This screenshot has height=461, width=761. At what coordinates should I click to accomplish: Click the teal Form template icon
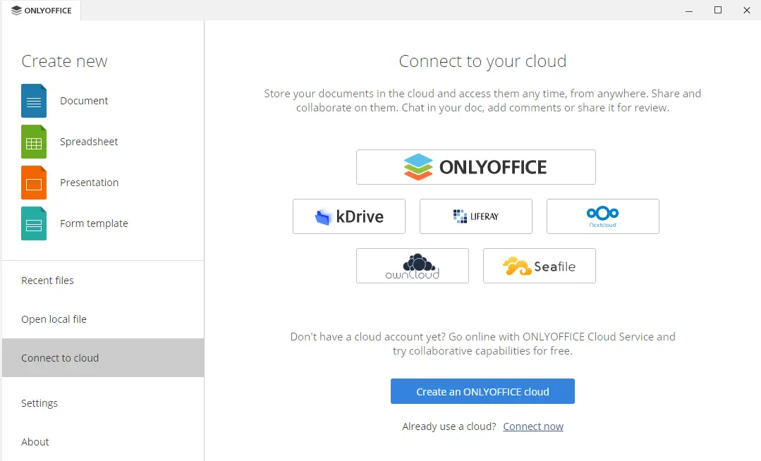[34, 223]
